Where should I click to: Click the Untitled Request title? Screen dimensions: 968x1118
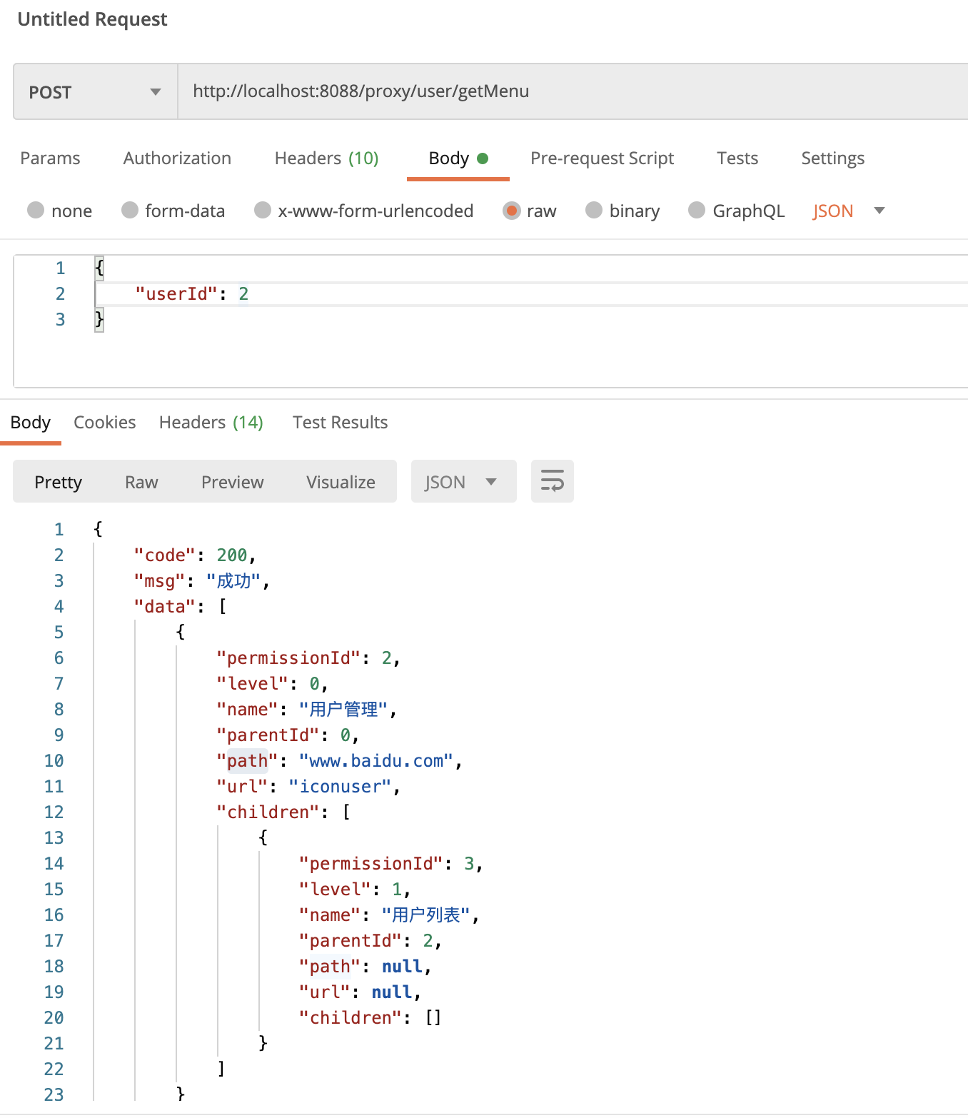(92, 19)
